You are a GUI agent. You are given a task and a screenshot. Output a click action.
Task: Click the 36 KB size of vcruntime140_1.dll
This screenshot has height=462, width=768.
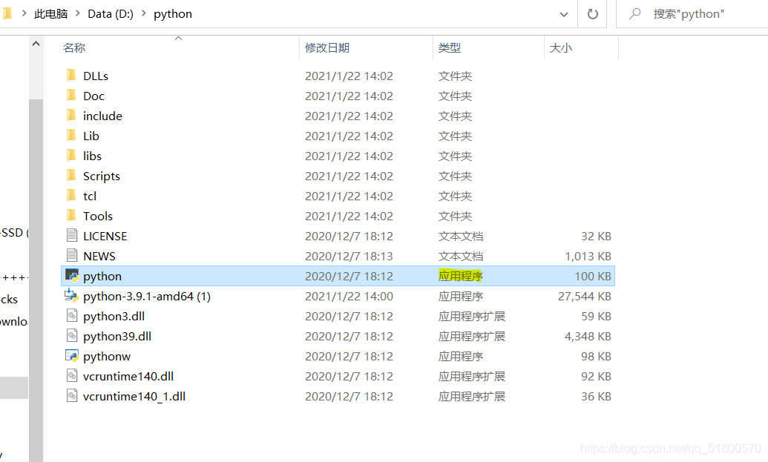pos(596,397)
